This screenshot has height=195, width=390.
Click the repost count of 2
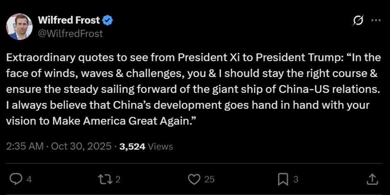pos(118,179)
